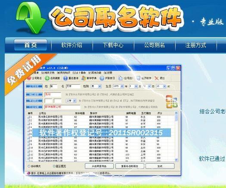Sort by the 简体笔画 column header
The image size is (226, 188).
[80, 113]
